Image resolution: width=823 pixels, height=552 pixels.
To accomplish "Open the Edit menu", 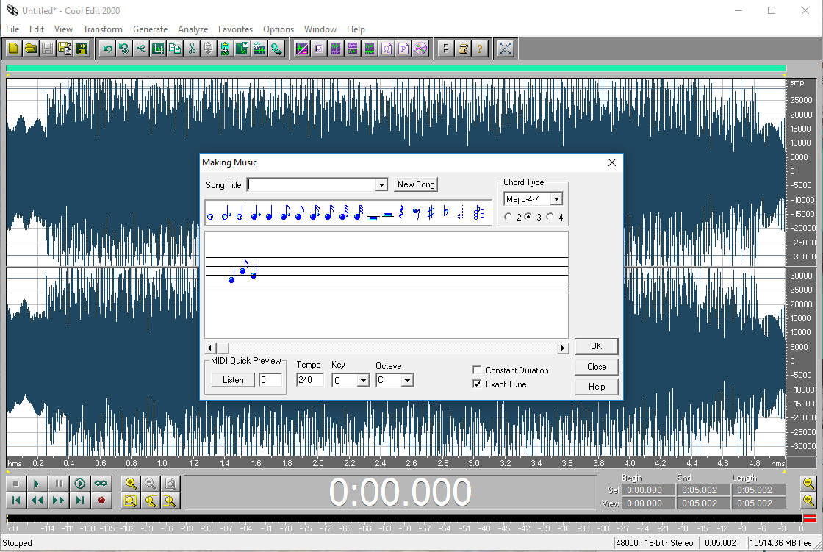I will pyautogui.click(x=36, y=29).
